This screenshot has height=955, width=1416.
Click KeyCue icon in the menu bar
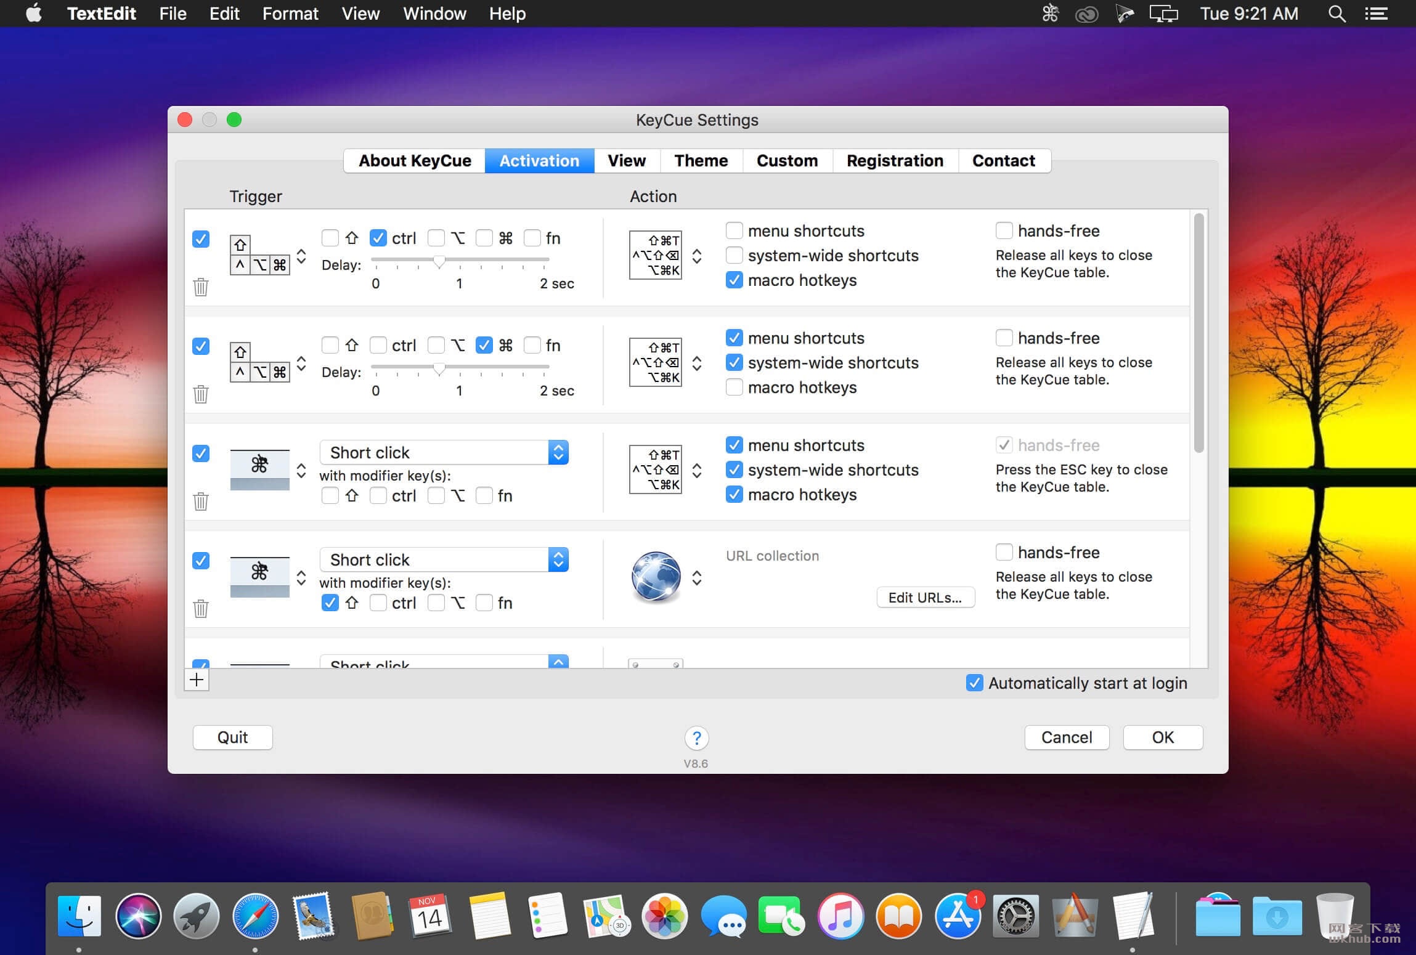point(1050,14)
